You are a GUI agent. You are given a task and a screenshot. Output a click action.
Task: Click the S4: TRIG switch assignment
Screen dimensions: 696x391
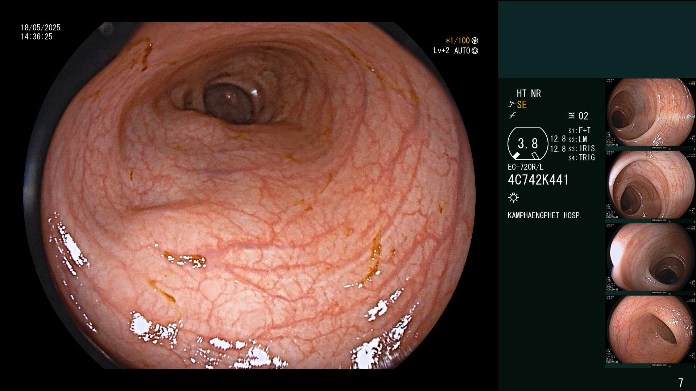coord(581,157)
